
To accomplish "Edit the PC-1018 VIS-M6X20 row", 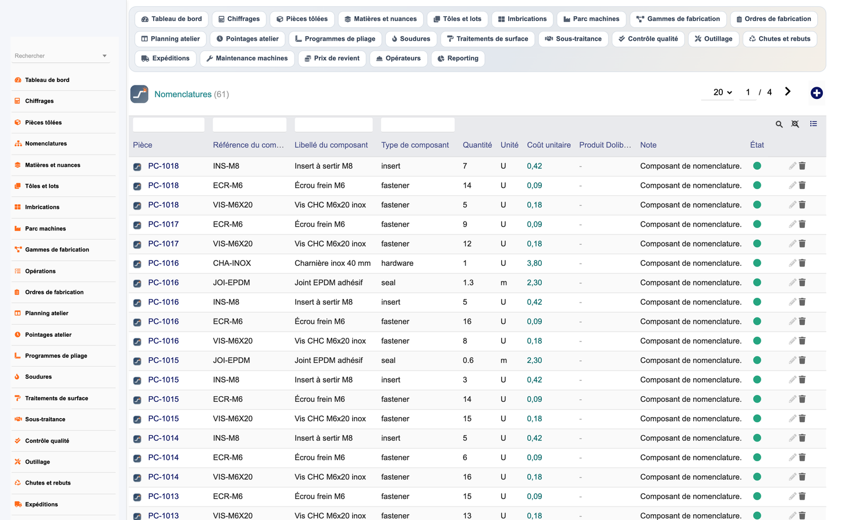I will click(792, 205).
